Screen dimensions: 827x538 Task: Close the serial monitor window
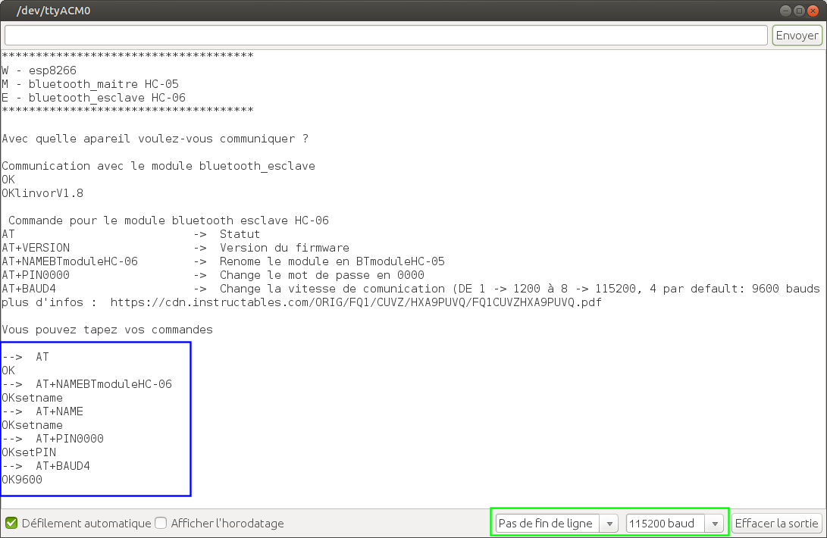[813, 11]
